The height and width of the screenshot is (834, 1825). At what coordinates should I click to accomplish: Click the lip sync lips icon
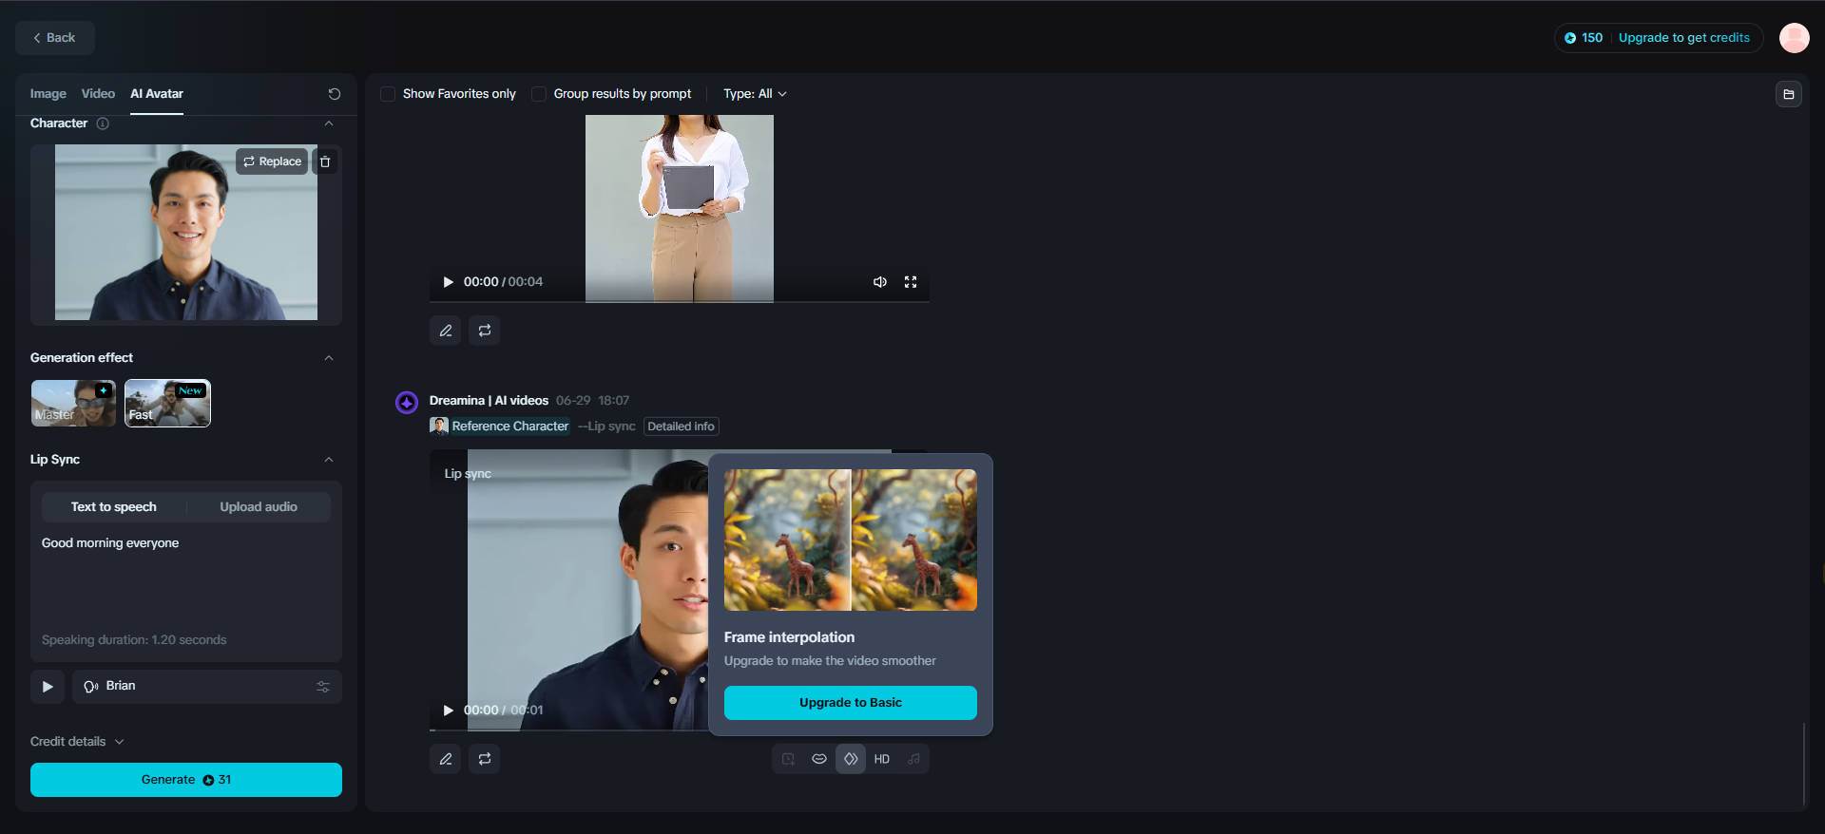[819, 759]
